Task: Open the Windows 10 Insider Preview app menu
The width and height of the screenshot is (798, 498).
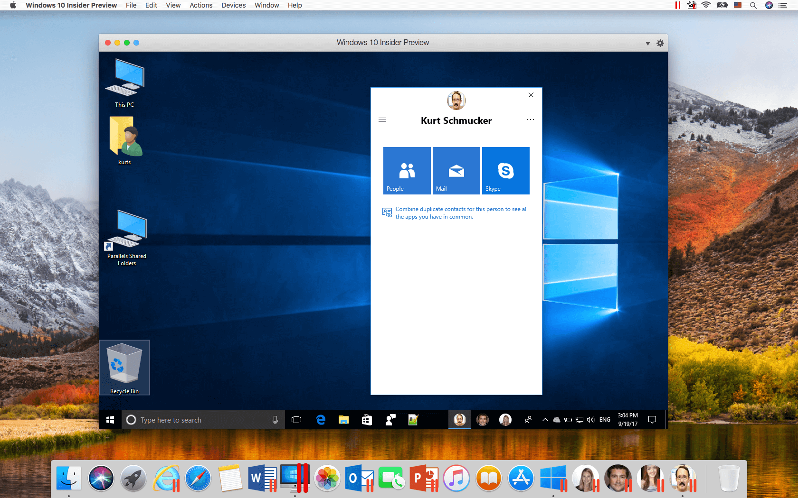Action: pos(71,5)
